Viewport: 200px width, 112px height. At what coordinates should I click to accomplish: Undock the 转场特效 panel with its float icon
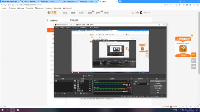[148, 79]
